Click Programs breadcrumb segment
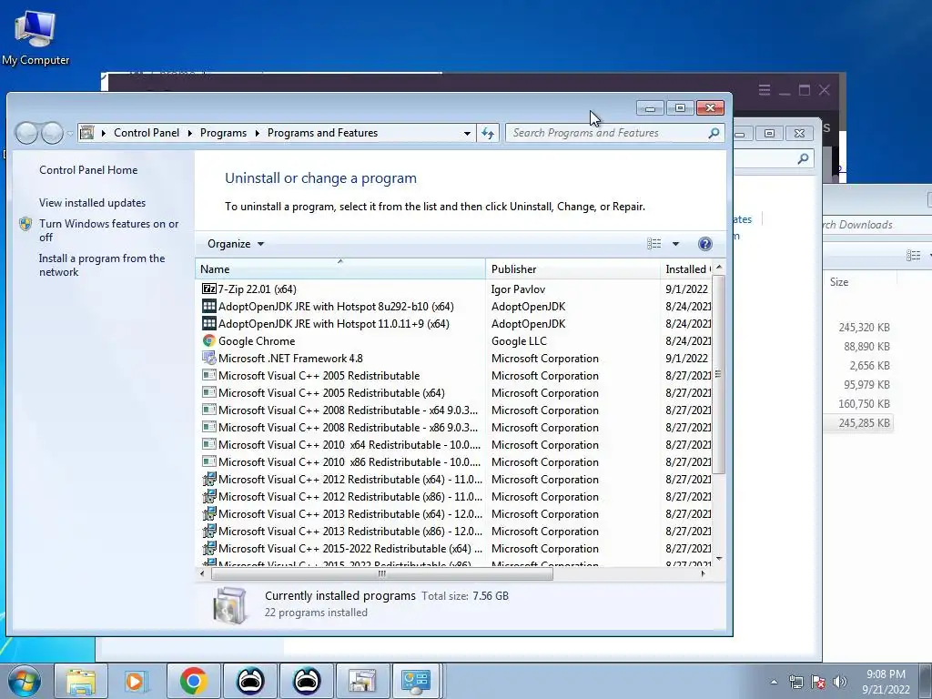 pos(223,133)
